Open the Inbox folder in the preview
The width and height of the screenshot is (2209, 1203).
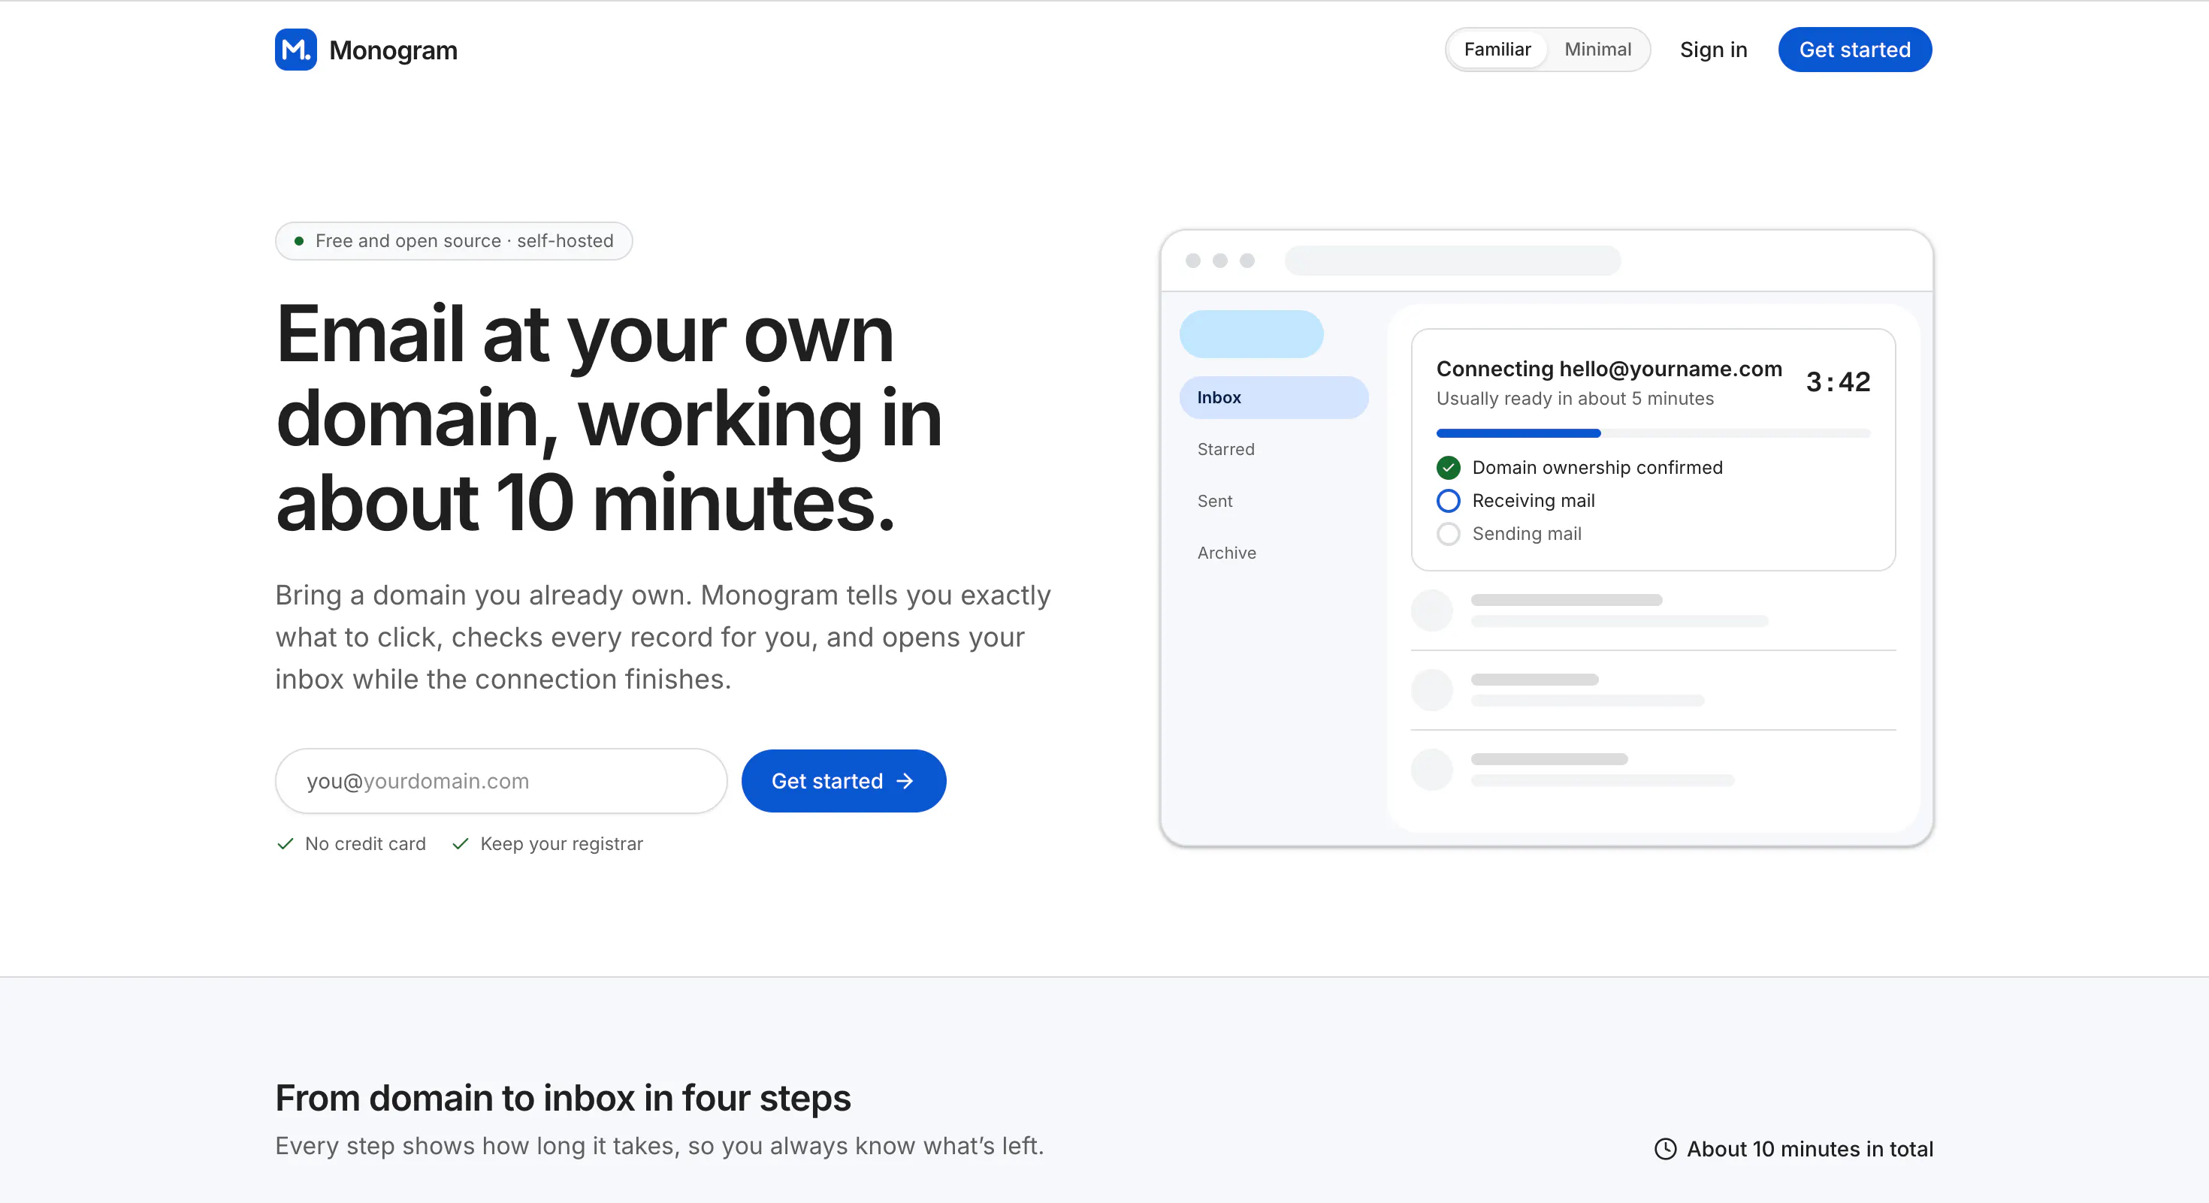(x=1274, y=397)
